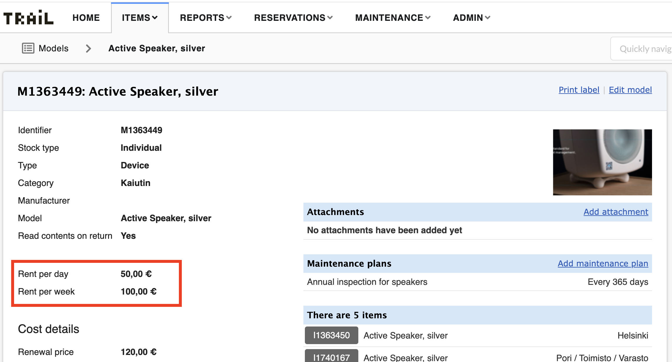This screenshot has height=362, width=672.
Task: Open item I1363450 badge
Action: click(x=331, y=335)
